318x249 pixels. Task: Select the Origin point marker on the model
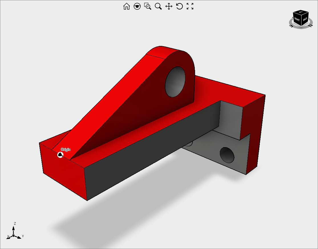pyautogui.click(x=60, y=155)
